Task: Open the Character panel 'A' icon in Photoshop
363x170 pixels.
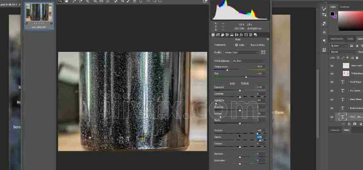Action: tap(324, 32)
